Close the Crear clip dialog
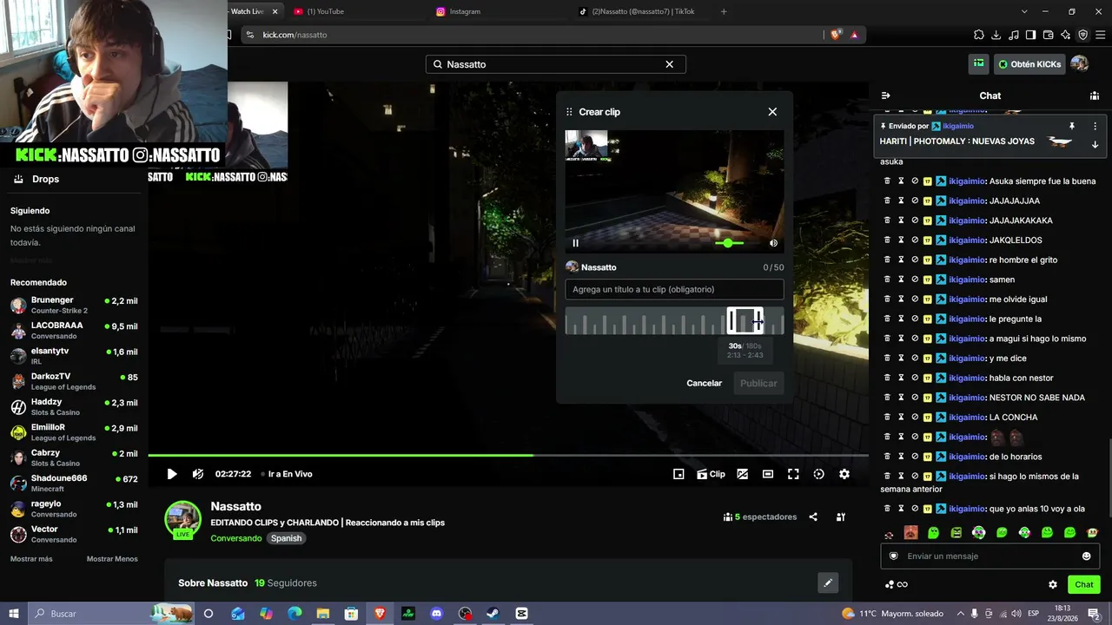Image resolution: width=1112 pixels, height=625 pixels. click(772, 112)
